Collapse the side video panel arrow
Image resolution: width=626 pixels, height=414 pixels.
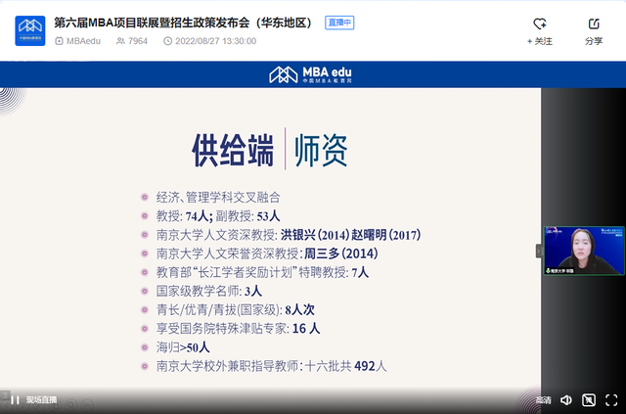pos(539,251)
